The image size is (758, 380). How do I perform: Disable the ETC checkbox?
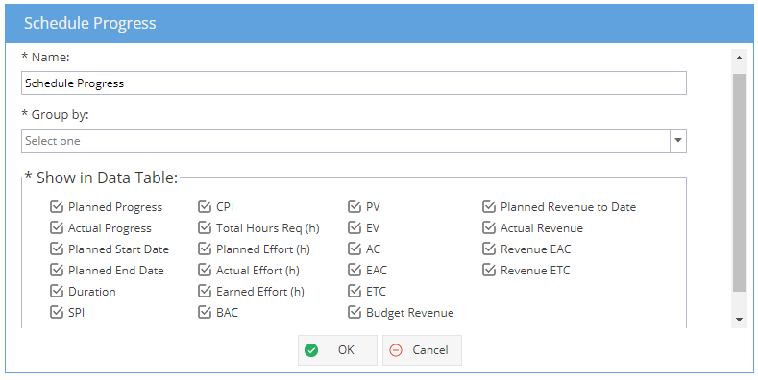(355, 291)
